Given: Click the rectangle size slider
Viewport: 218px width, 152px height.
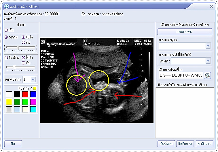Looking at the screenshot, I should click(x=20, y=68).
